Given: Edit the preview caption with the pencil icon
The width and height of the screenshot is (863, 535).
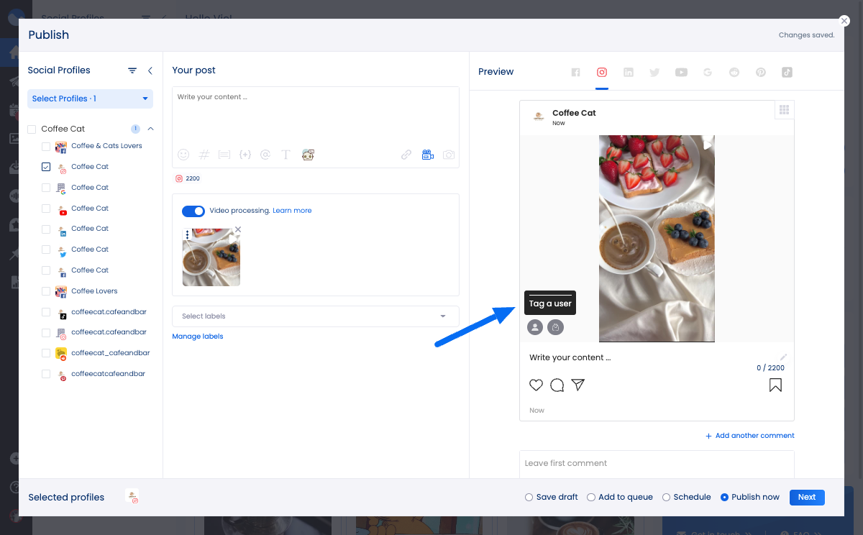Looking at the screenshot, I should (784, 357).
